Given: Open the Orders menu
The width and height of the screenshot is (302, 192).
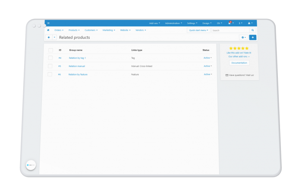Looking at the screenshot, I should (x=59, y=30).
